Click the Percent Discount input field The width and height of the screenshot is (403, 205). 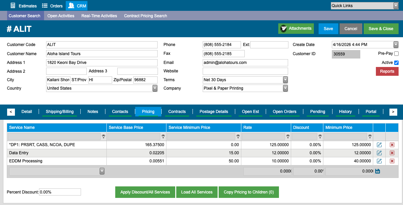[60, 192]
